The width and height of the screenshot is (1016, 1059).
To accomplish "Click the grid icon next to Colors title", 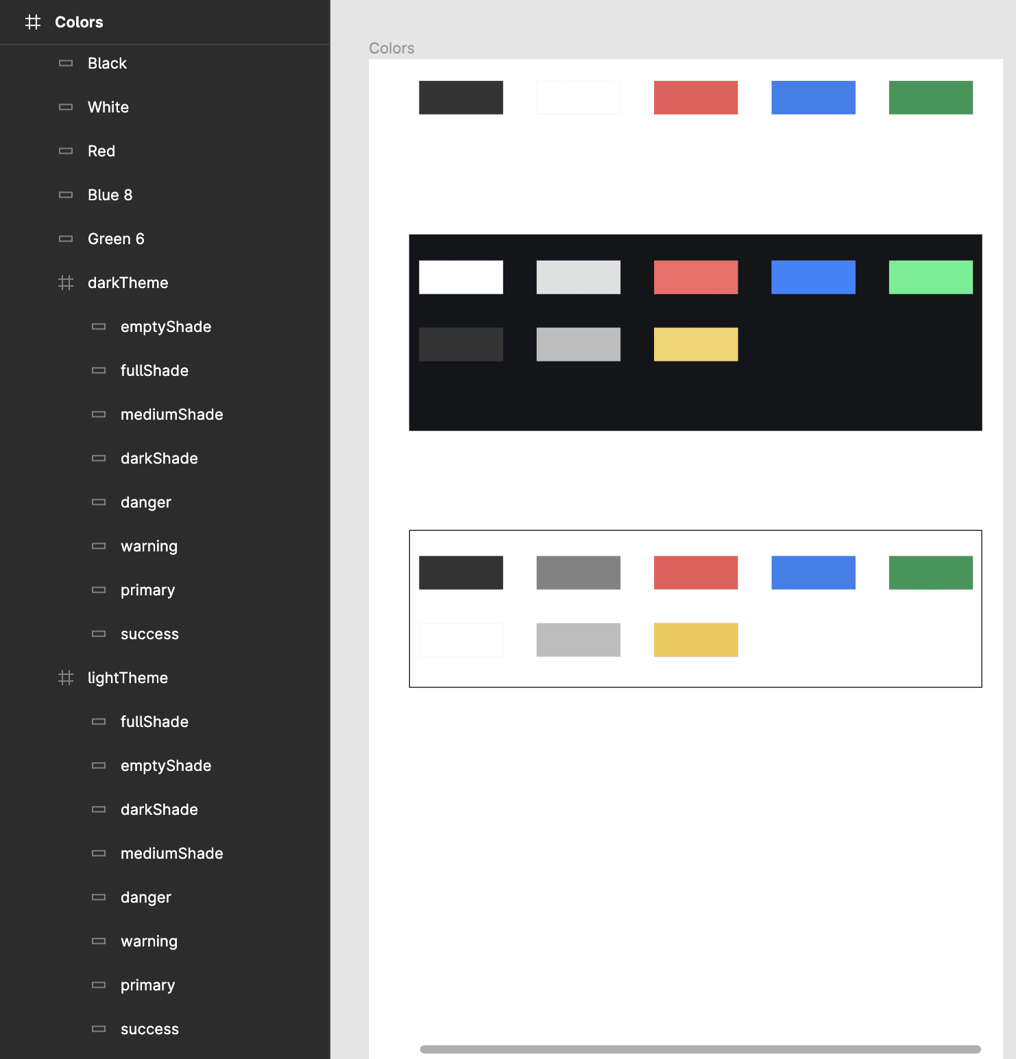I will (x=32, y=21).
